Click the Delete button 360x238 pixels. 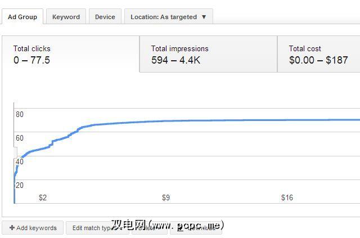148,228
